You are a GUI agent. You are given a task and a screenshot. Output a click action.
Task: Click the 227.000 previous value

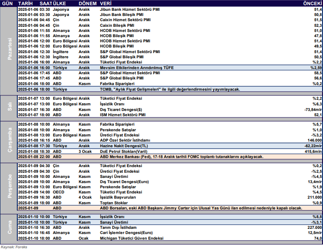(x=314, y=228)
